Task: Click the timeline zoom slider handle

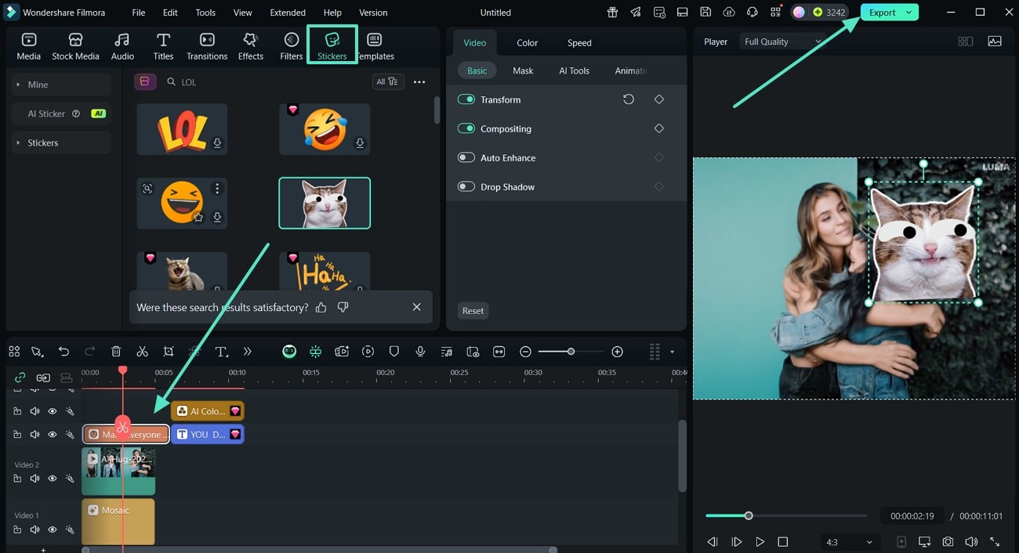Action: point(571,352)
